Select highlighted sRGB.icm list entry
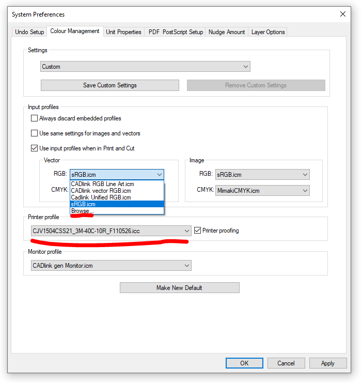This screenshot has width=362, height=383. click(117, 204)
